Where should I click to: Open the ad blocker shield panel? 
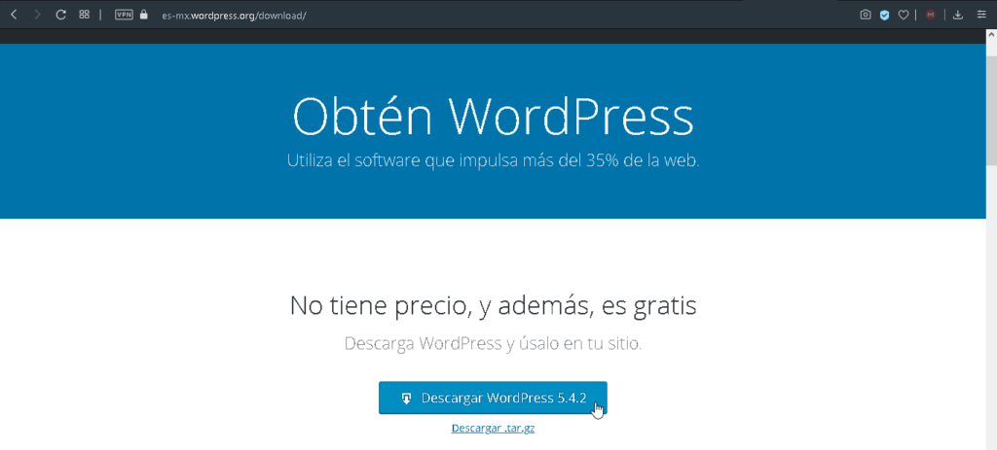(x=884, y=15)
